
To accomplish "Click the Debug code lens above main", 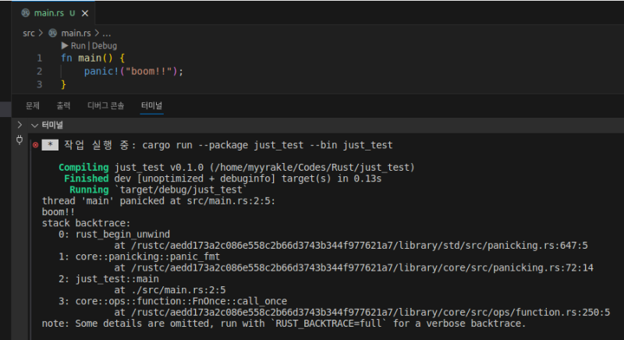I will coord(105,46).
